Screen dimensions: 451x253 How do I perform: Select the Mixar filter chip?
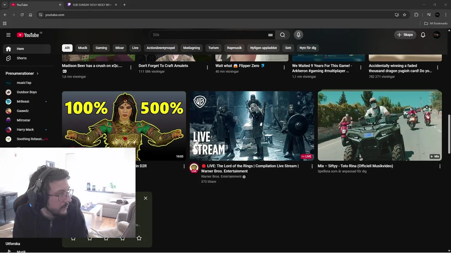point(120,48)
